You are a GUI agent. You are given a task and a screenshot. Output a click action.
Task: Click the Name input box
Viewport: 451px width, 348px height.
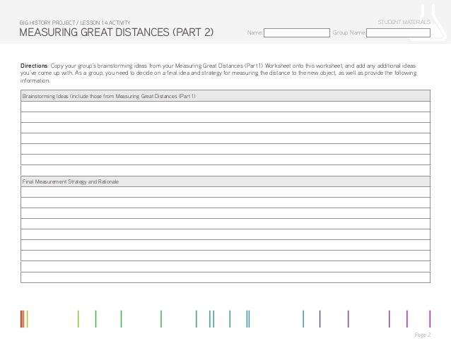(x=297, y=32)
